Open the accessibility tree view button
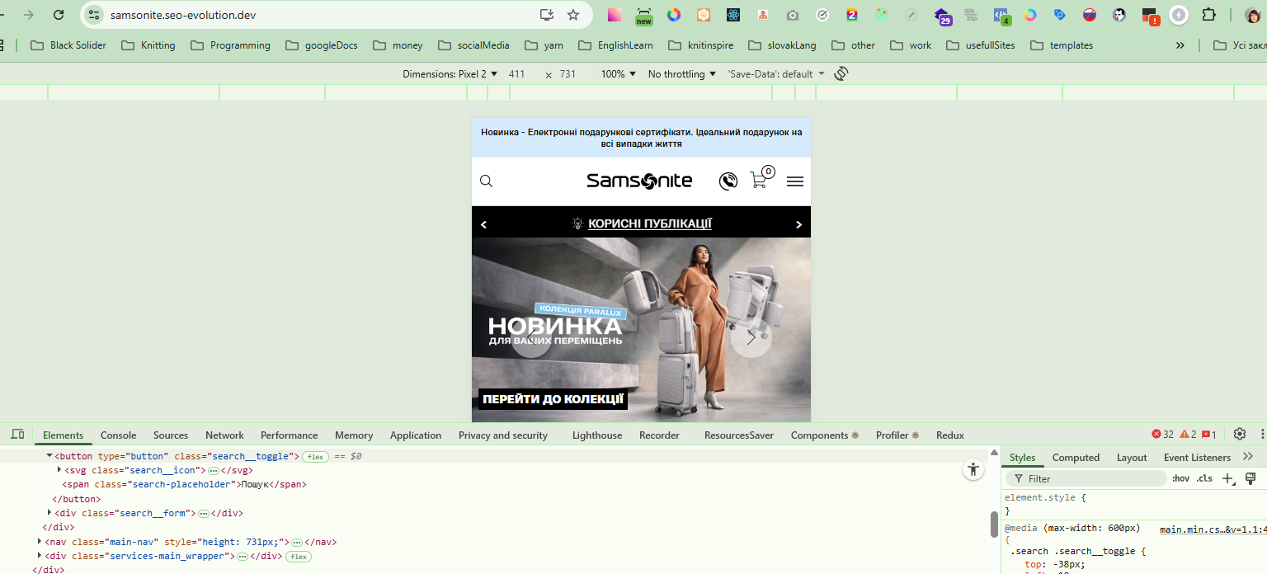Image resolution: width=1267 pixels, height=574 pixels. [x=973, y=469]
